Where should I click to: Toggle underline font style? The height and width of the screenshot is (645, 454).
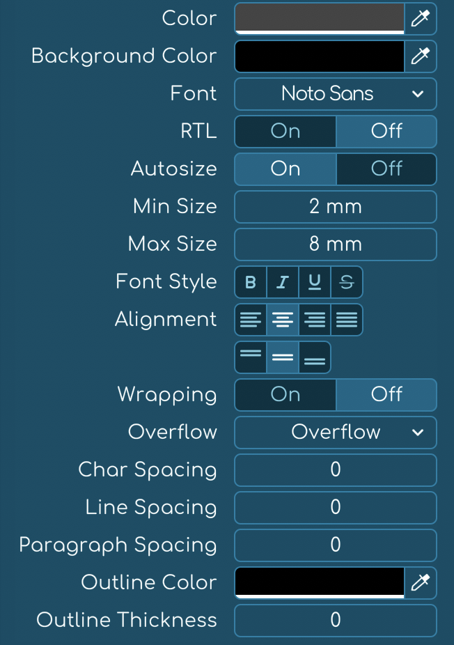click(315, 282)
